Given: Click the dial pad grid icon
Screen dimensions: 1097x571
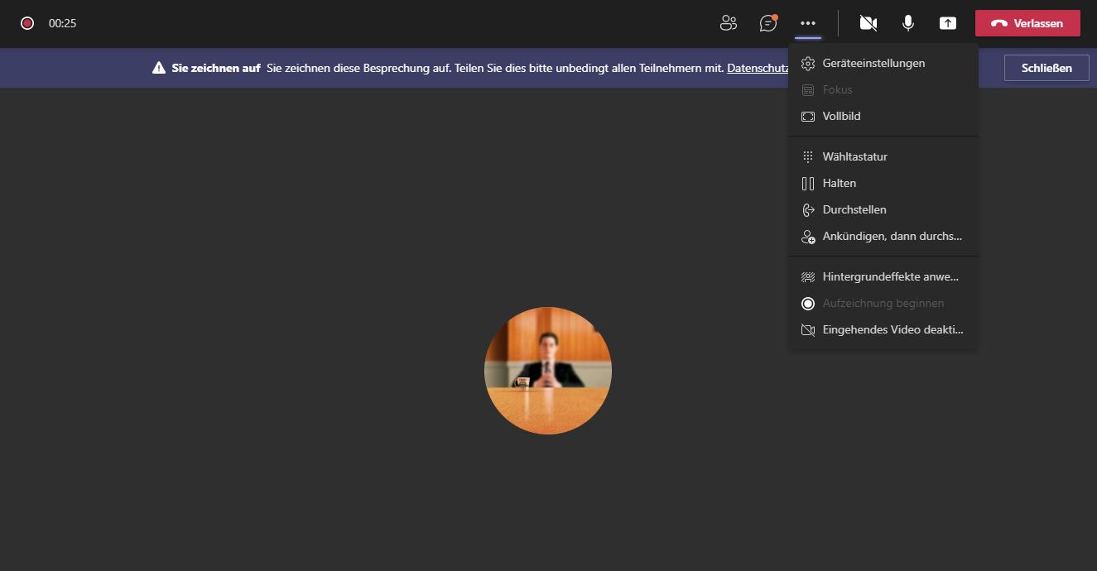Looking at the screenshot, I should point(808,156).
